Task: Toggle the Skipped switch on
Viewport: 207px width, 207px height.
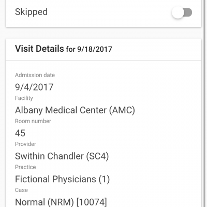Action: point(182,12)
